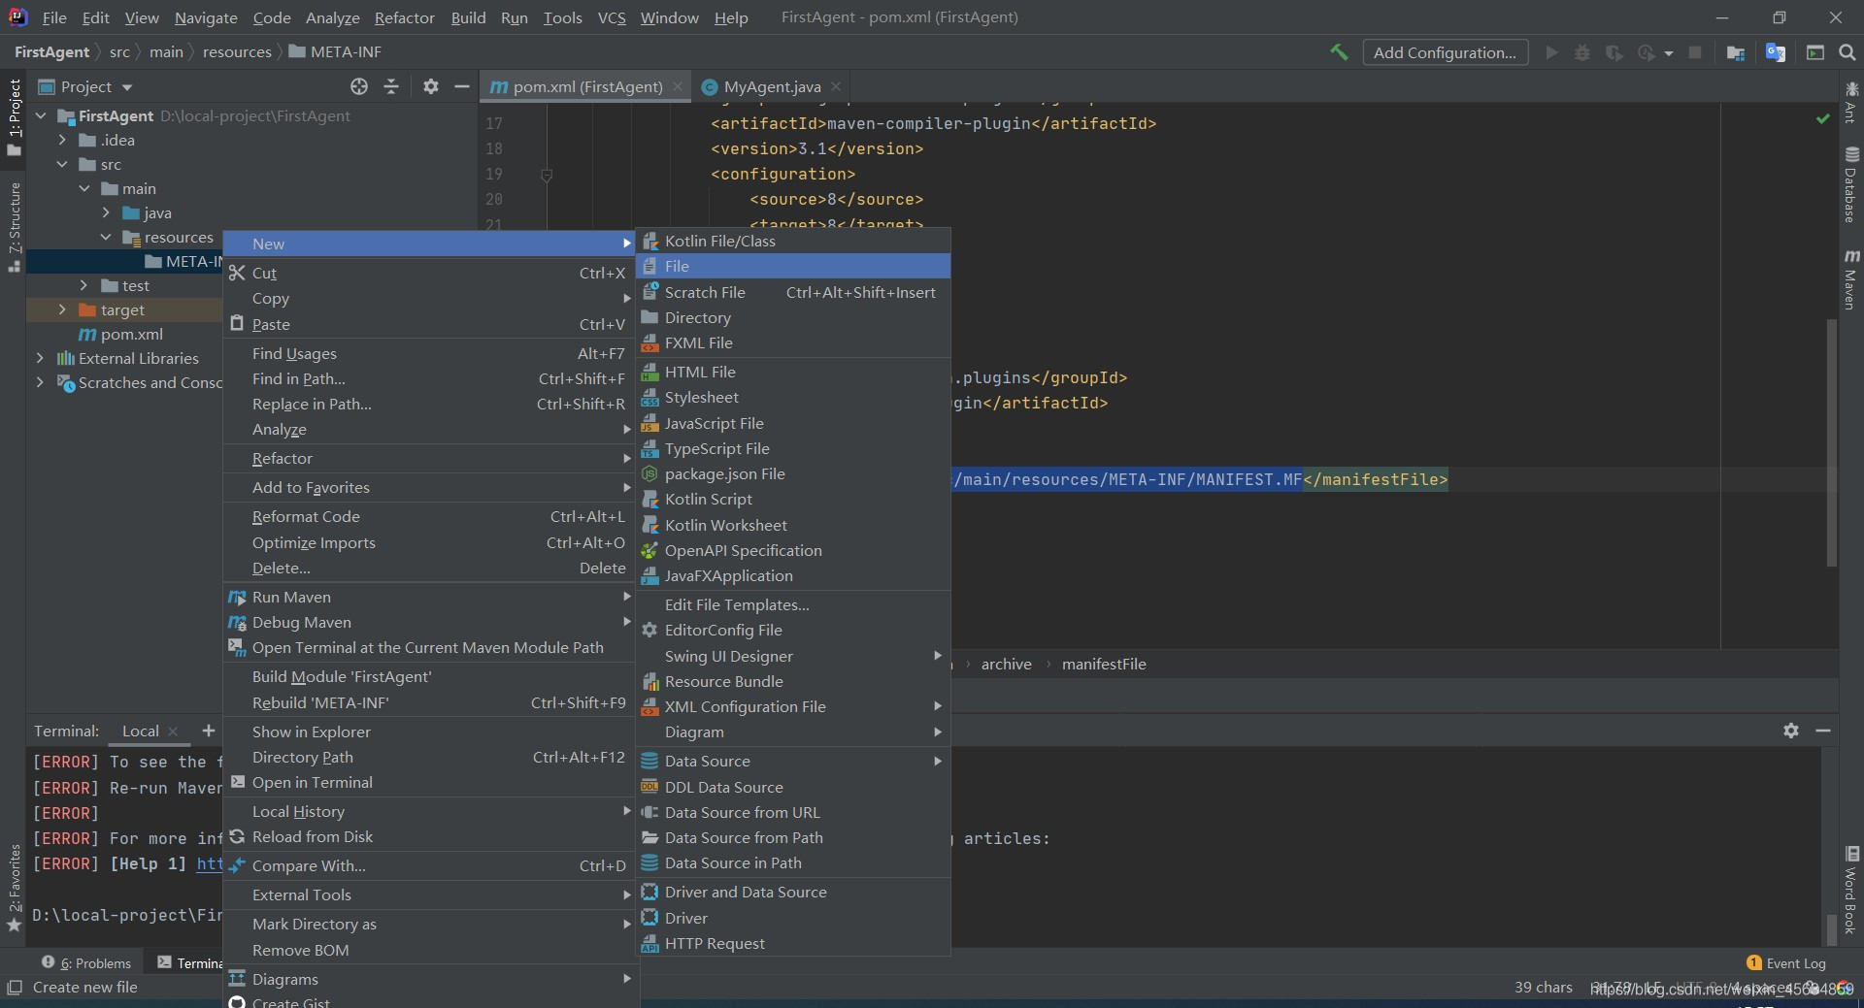Choose Show in Explorer from context menu
Screen dimensions: 1864x1008
point(429,732)
